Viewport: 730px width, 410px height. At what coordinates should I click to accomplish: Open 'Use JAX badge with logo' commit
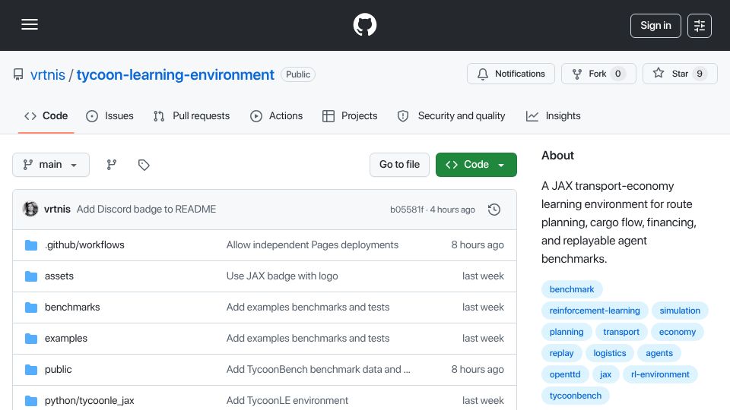point(282,276)
